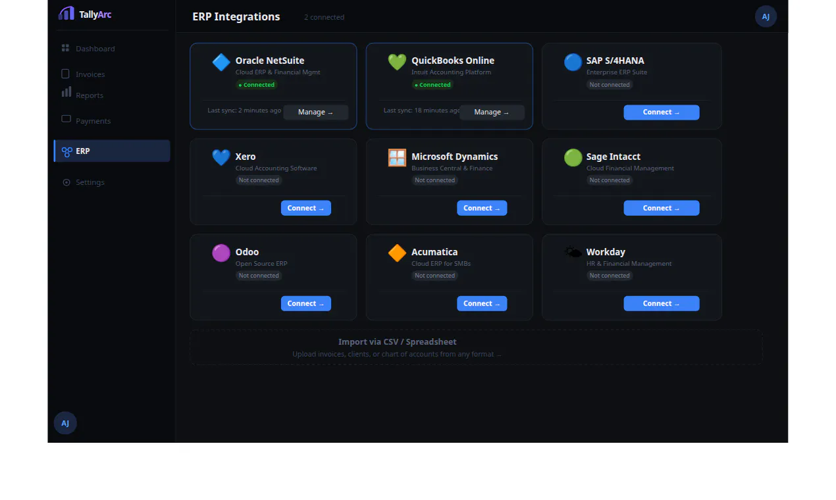
Task: Click the Workday sun-cloud icon
Action: [x=573, y=253]
